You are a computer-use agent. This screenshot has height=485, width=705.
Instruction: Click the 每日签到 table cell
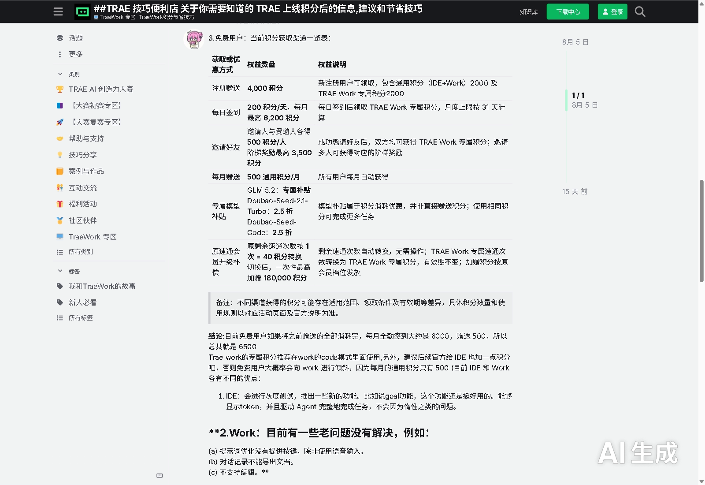point(226,112)
